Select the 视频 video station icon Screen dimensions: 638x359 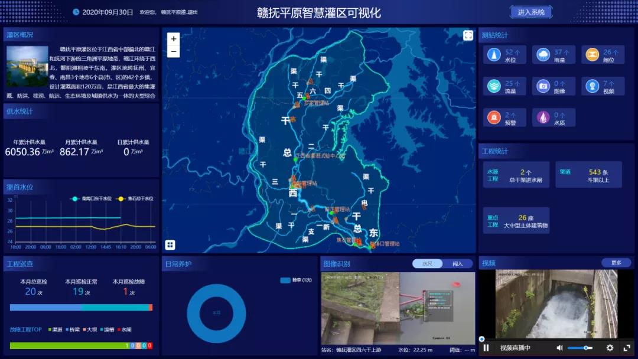pyautogui.click(x=592, y=86)
